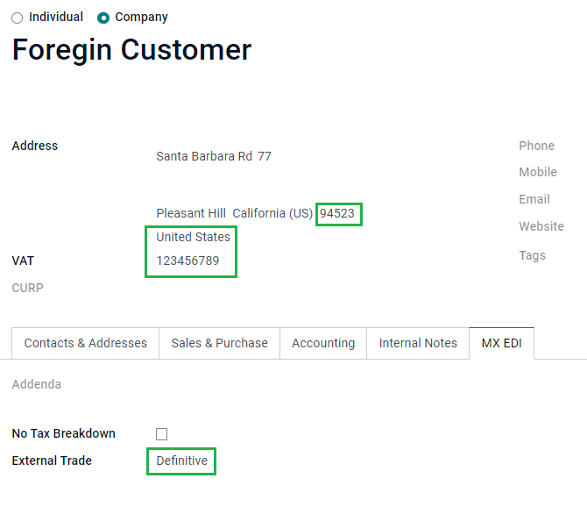Open the United States country dropdown
Image resolution: width=587 pixels, height=507 pixels.
[193, 237]
